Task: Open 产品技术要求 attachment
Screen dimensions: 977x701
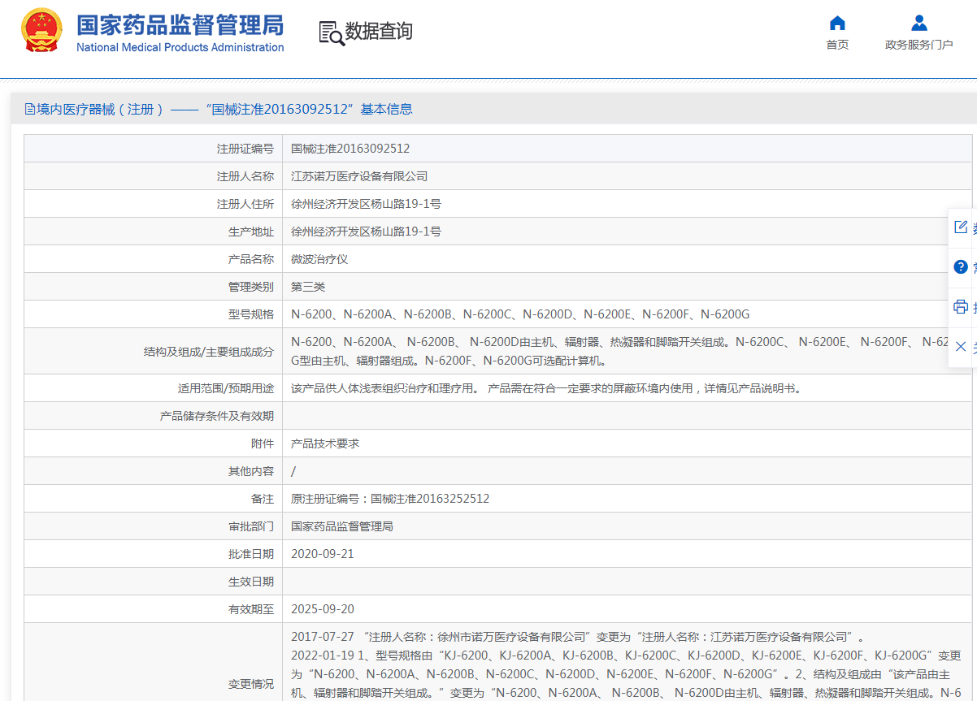Action: (x=325, y=444)
